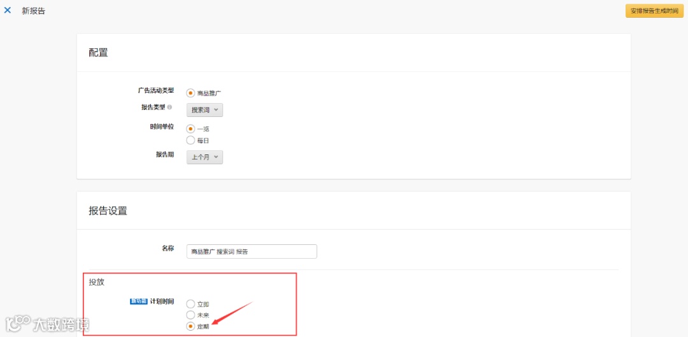Screen dimensions: 688x337
Task: Select 立即 schedule radio
Action: click(190, 304)
